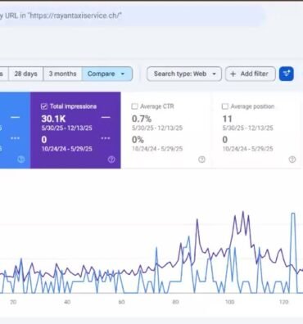303x324 pixels.
Task: Click dash indicator beside 30.1K impressions
Action: [x=106, y=117]
